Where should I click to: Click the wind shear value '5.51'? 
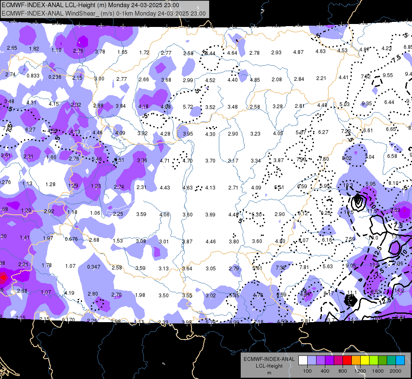279,187
